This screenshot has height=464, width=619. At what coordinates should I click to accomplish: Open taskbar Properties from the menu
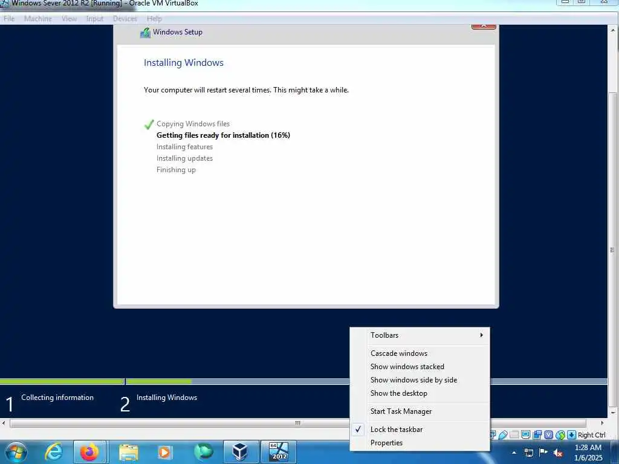tap(420, 443)
